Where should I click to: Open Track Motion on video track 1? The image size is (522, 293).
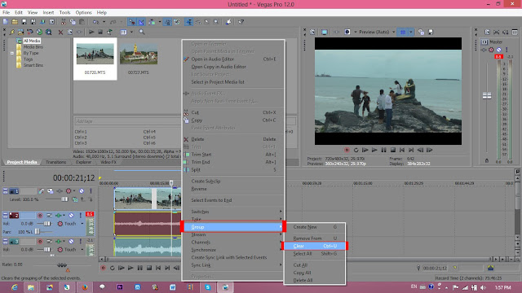coord(51,191)
